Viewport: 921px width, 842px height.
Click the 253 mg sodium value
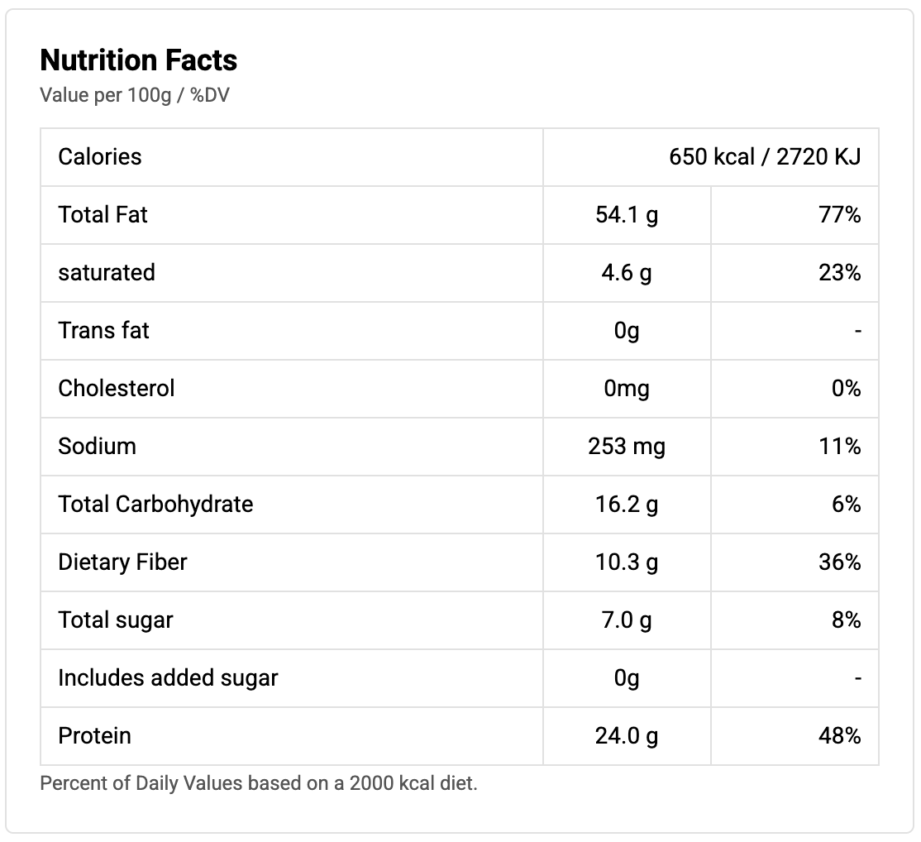coord(627,447)
